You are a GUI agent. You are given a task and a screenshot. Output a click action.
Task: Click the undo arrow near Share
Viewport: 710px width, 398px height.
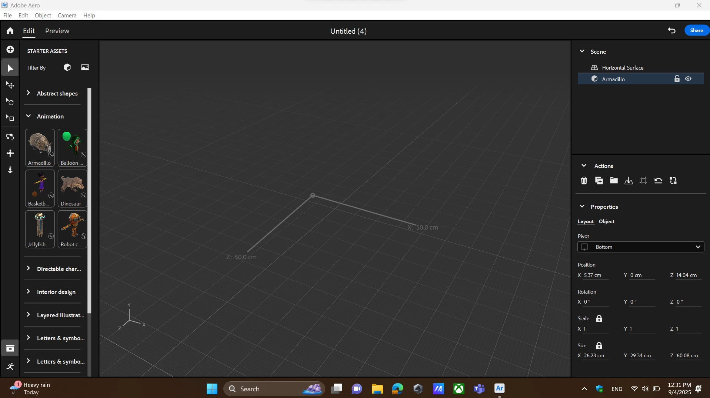coord(671,31)
